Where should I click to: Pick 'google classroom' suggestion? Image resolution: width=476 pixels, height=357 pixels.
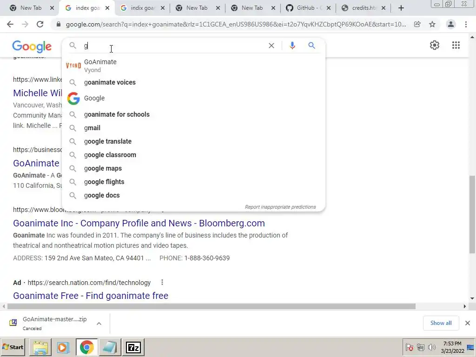pyautogui.click(x=194, y=155)
